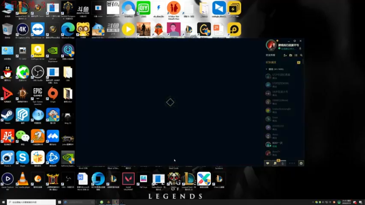Open WeChat desktop shortcut

pyautogui.click(x=22, y=136)
